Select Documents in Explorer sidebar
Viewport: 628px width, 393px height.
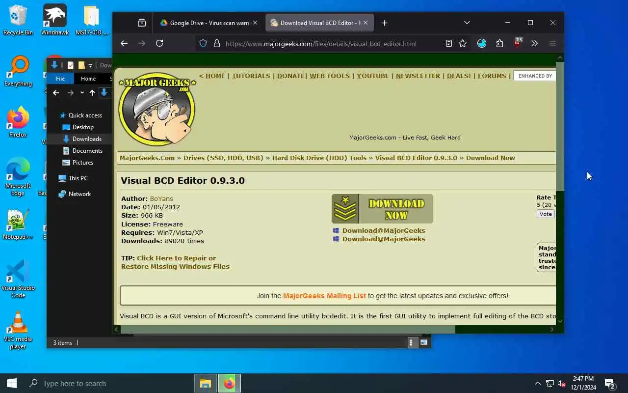coord(82,151)
